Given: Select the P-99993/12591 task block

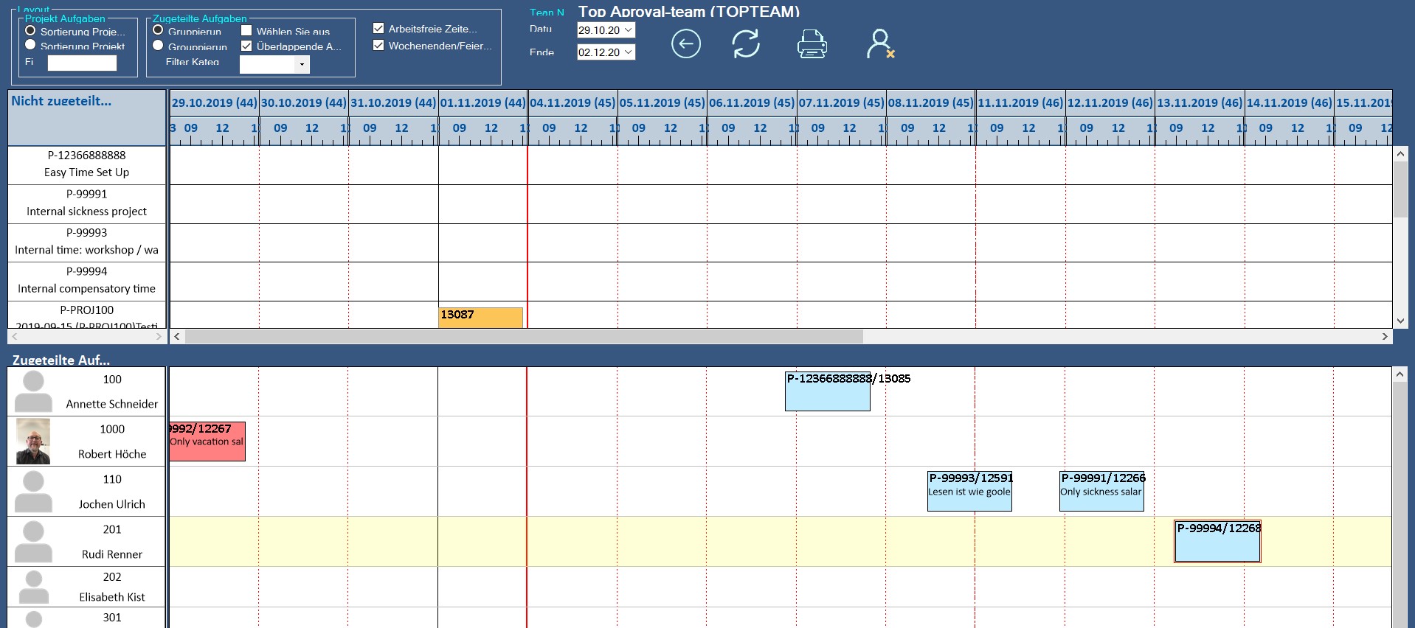Looking at the screenshot, I should tap(969, 492).
